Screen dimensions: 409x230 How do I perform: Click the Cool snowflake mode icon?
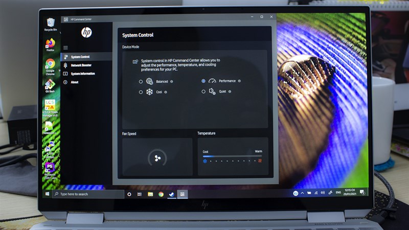pyautogui.click(x=149, y=92)
